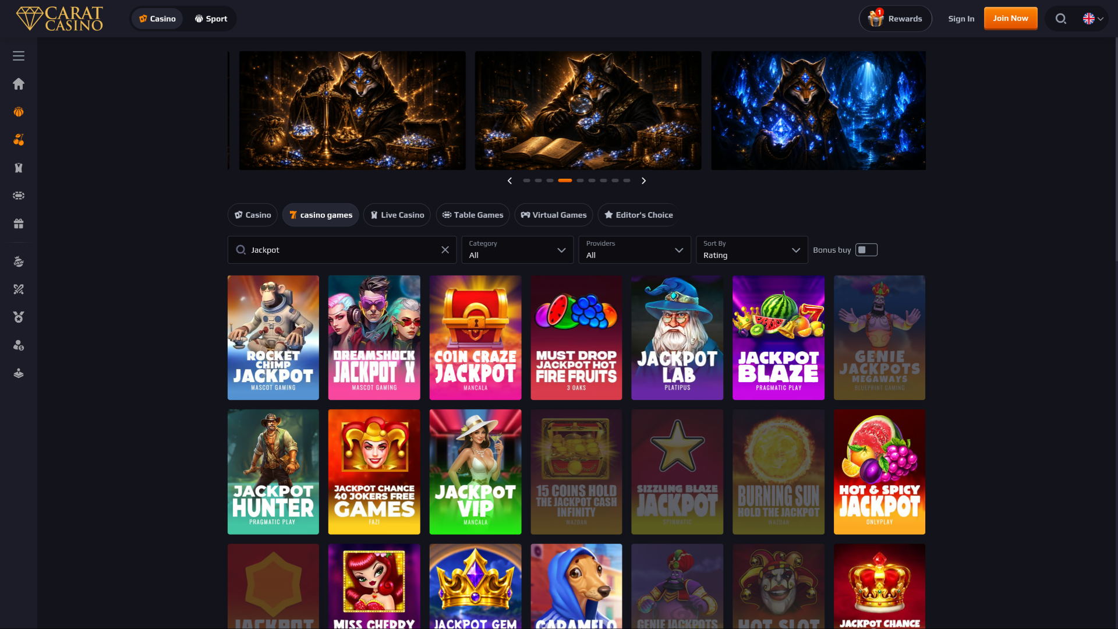Clear the Jackpot search text
The width and height of the screenshot is (1118, 629).
tap(445, 250)
